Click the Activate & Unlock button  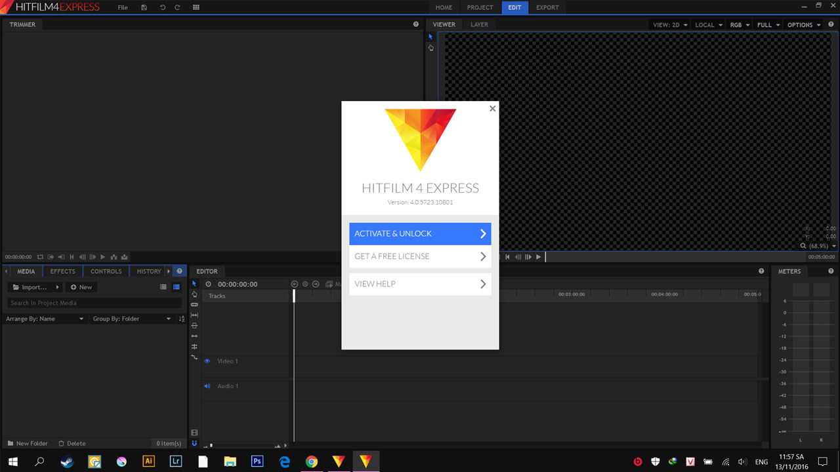click(x=420, y=233)
